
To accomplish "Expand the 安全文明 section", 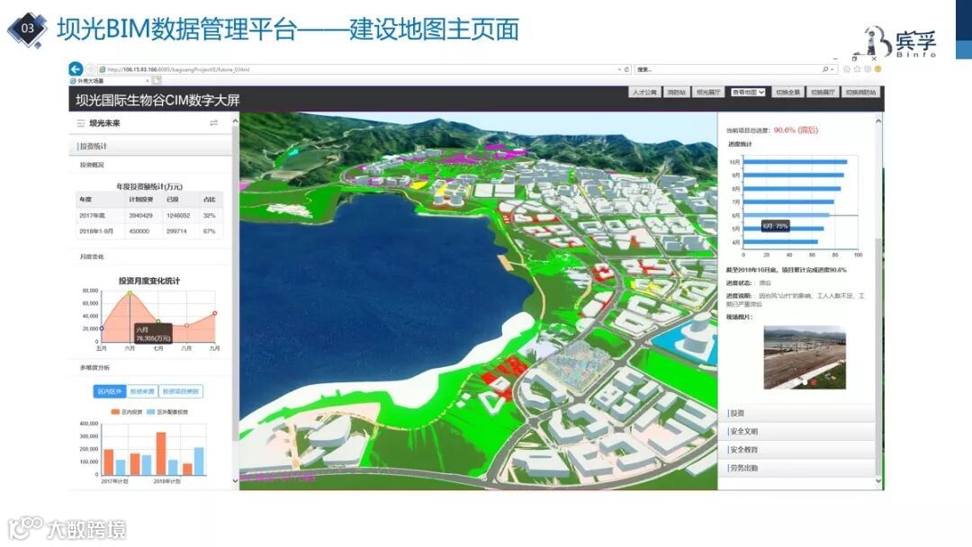I will [800, 431].
